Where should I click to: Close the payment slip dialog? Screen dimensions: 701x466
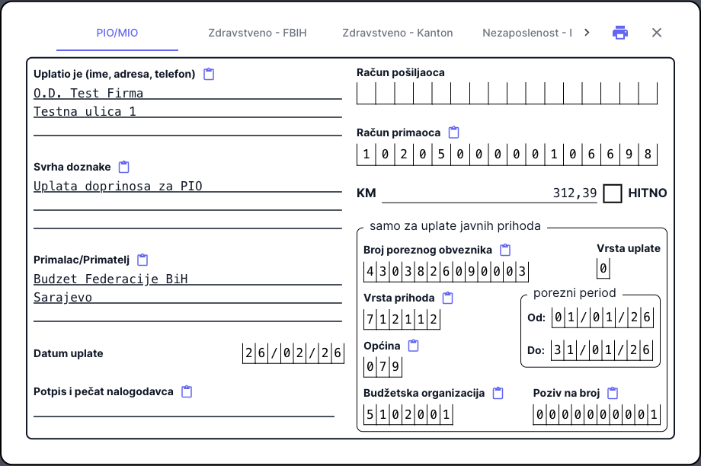click(x=657, y=33)
